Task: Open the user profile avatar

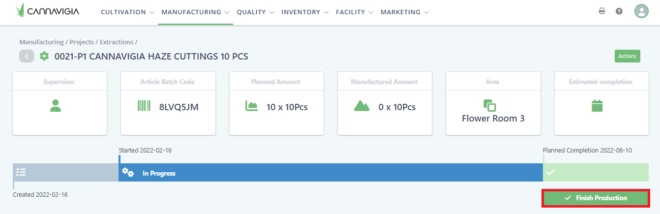Action: 641,11
